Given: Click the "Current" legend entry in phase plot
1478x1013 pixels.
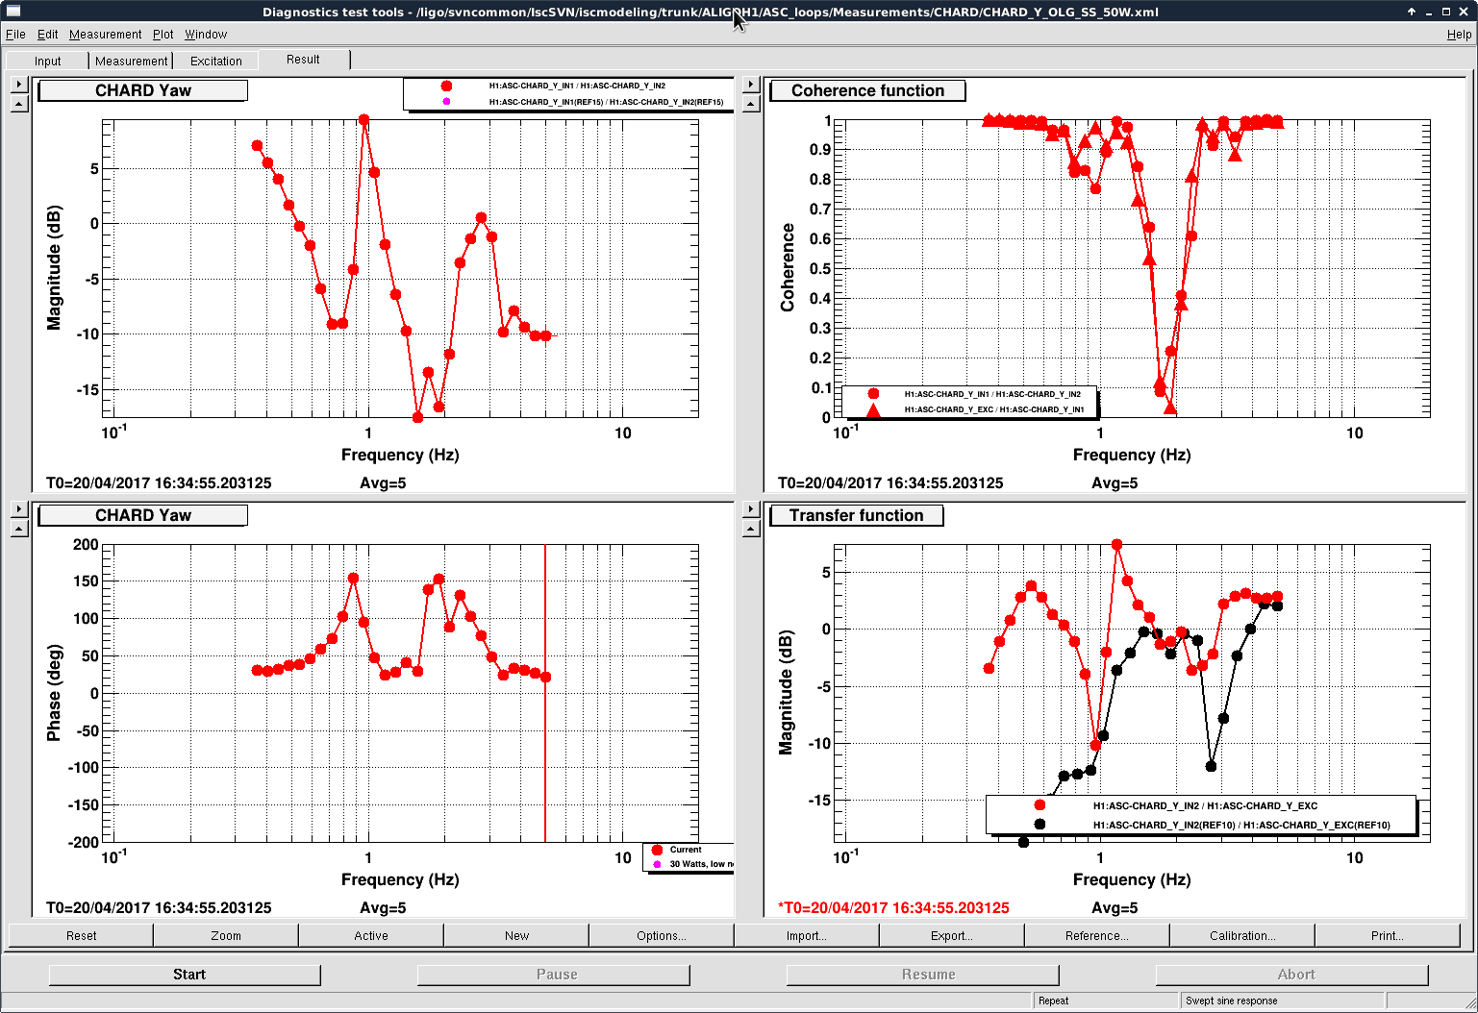Looking at the screenshot, I should [x=686, y=850].
